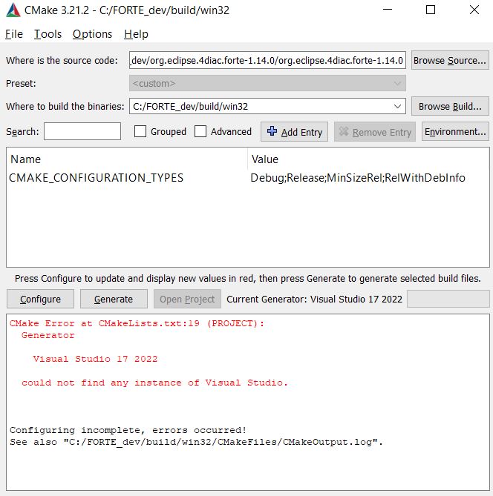Close the CMake window
The width and height of the screenshot is (493, 496).
[x=474, y=10]
